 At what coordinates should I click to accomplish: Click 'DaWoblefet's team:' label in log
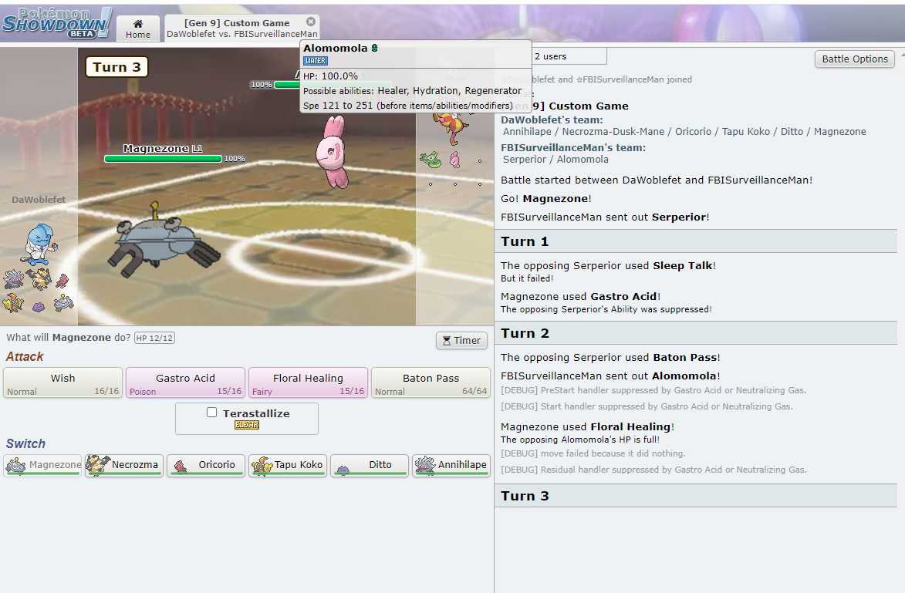pyautogui.click(x=552, y=120)
